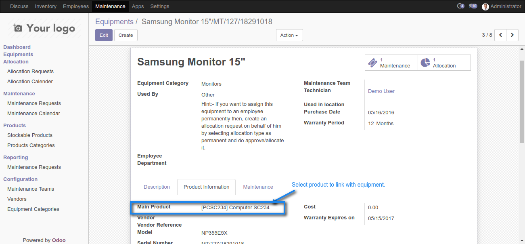Go to previous record arrow
The width and height of the screenshot is (525, 244).
point(500,35)
